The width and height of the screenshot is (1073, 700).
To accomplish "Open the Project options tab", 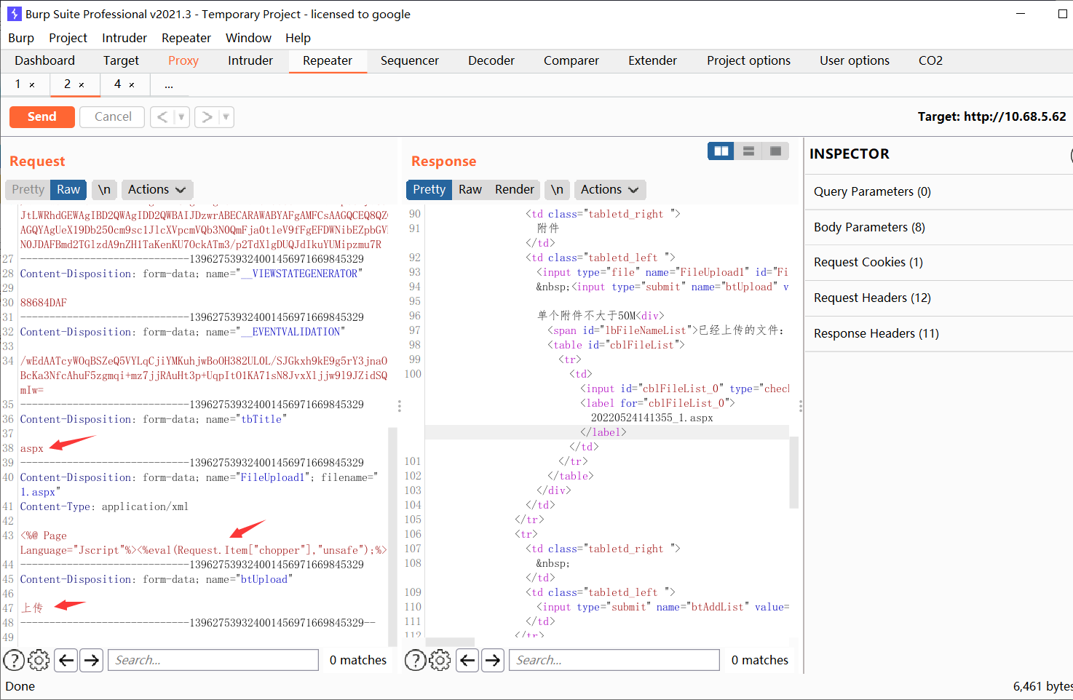I will pyautogui.click(x=748, y=60).
